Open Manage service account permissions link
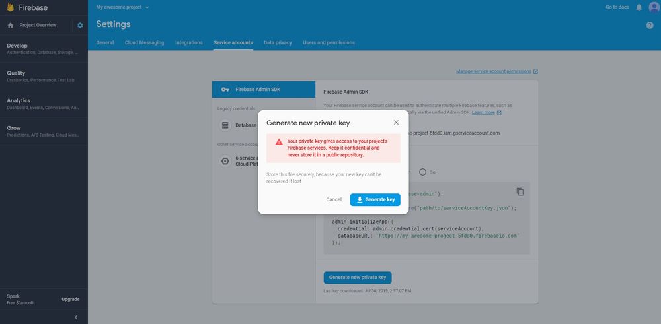 click(497, 71)
